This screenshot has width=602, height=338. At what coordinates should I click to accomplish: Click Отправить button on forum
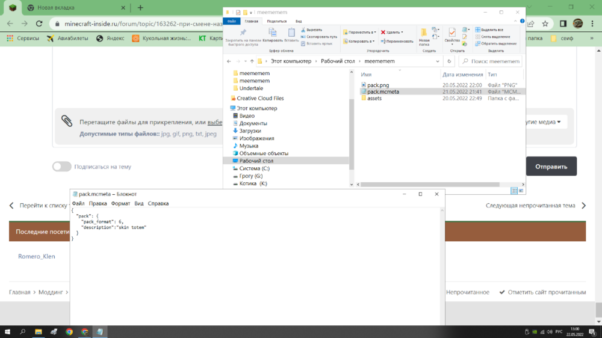(x=551, y=166)
